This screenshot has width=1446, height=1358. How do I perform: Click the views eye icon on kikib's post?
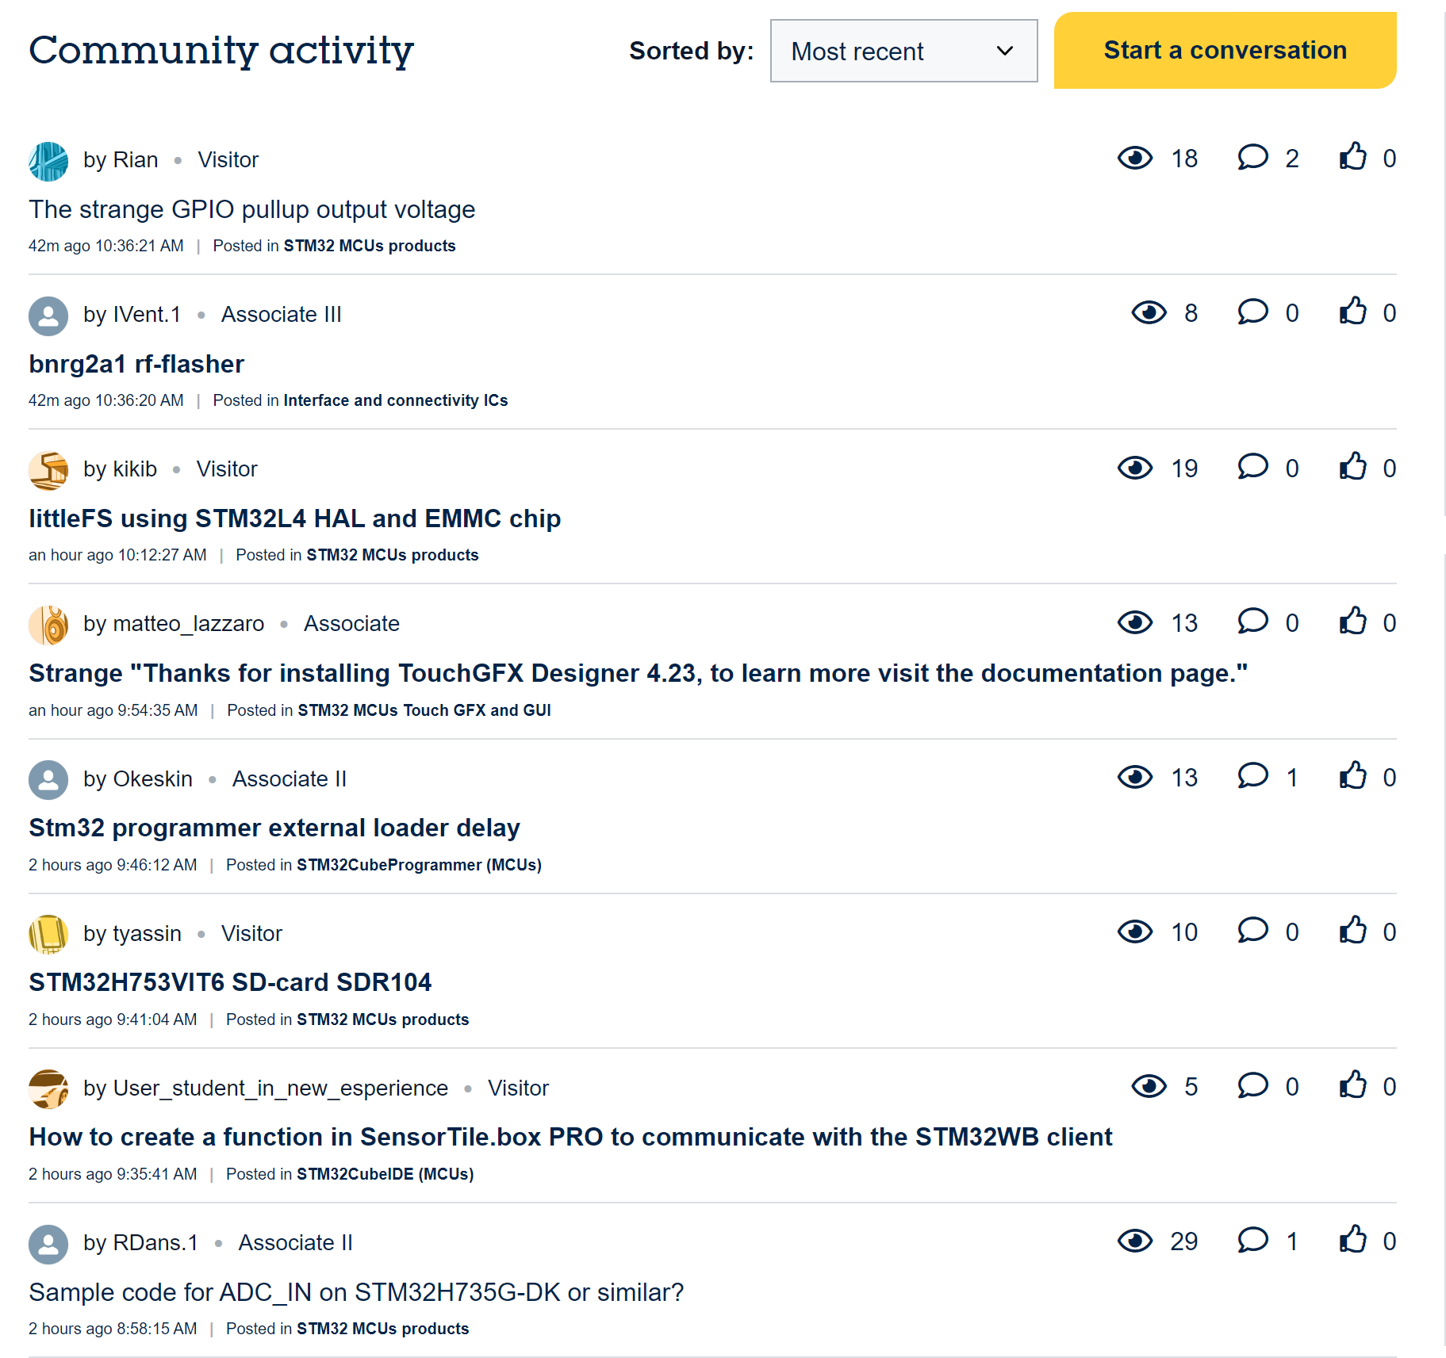(1135, 468)
